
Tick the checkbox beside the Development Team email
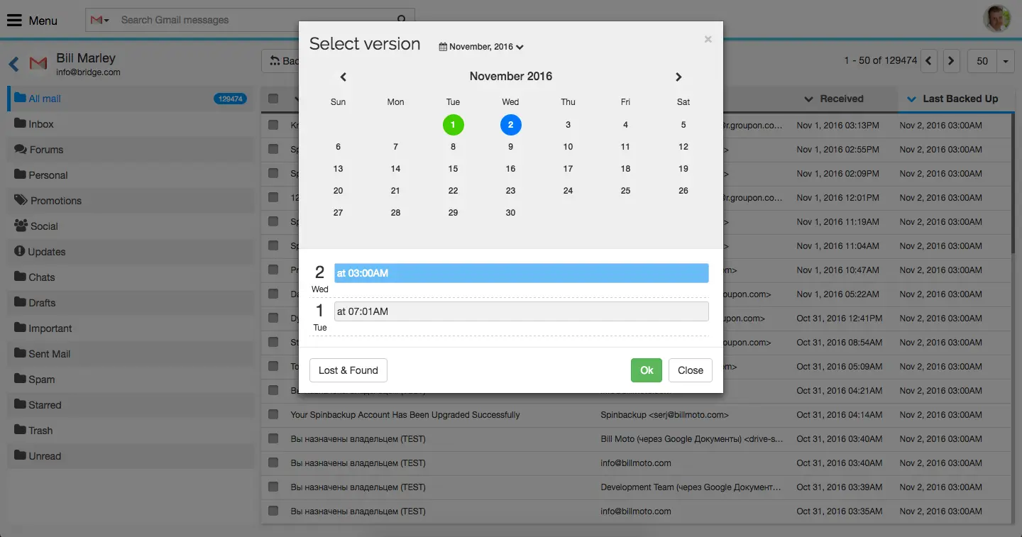pos(272,487)
